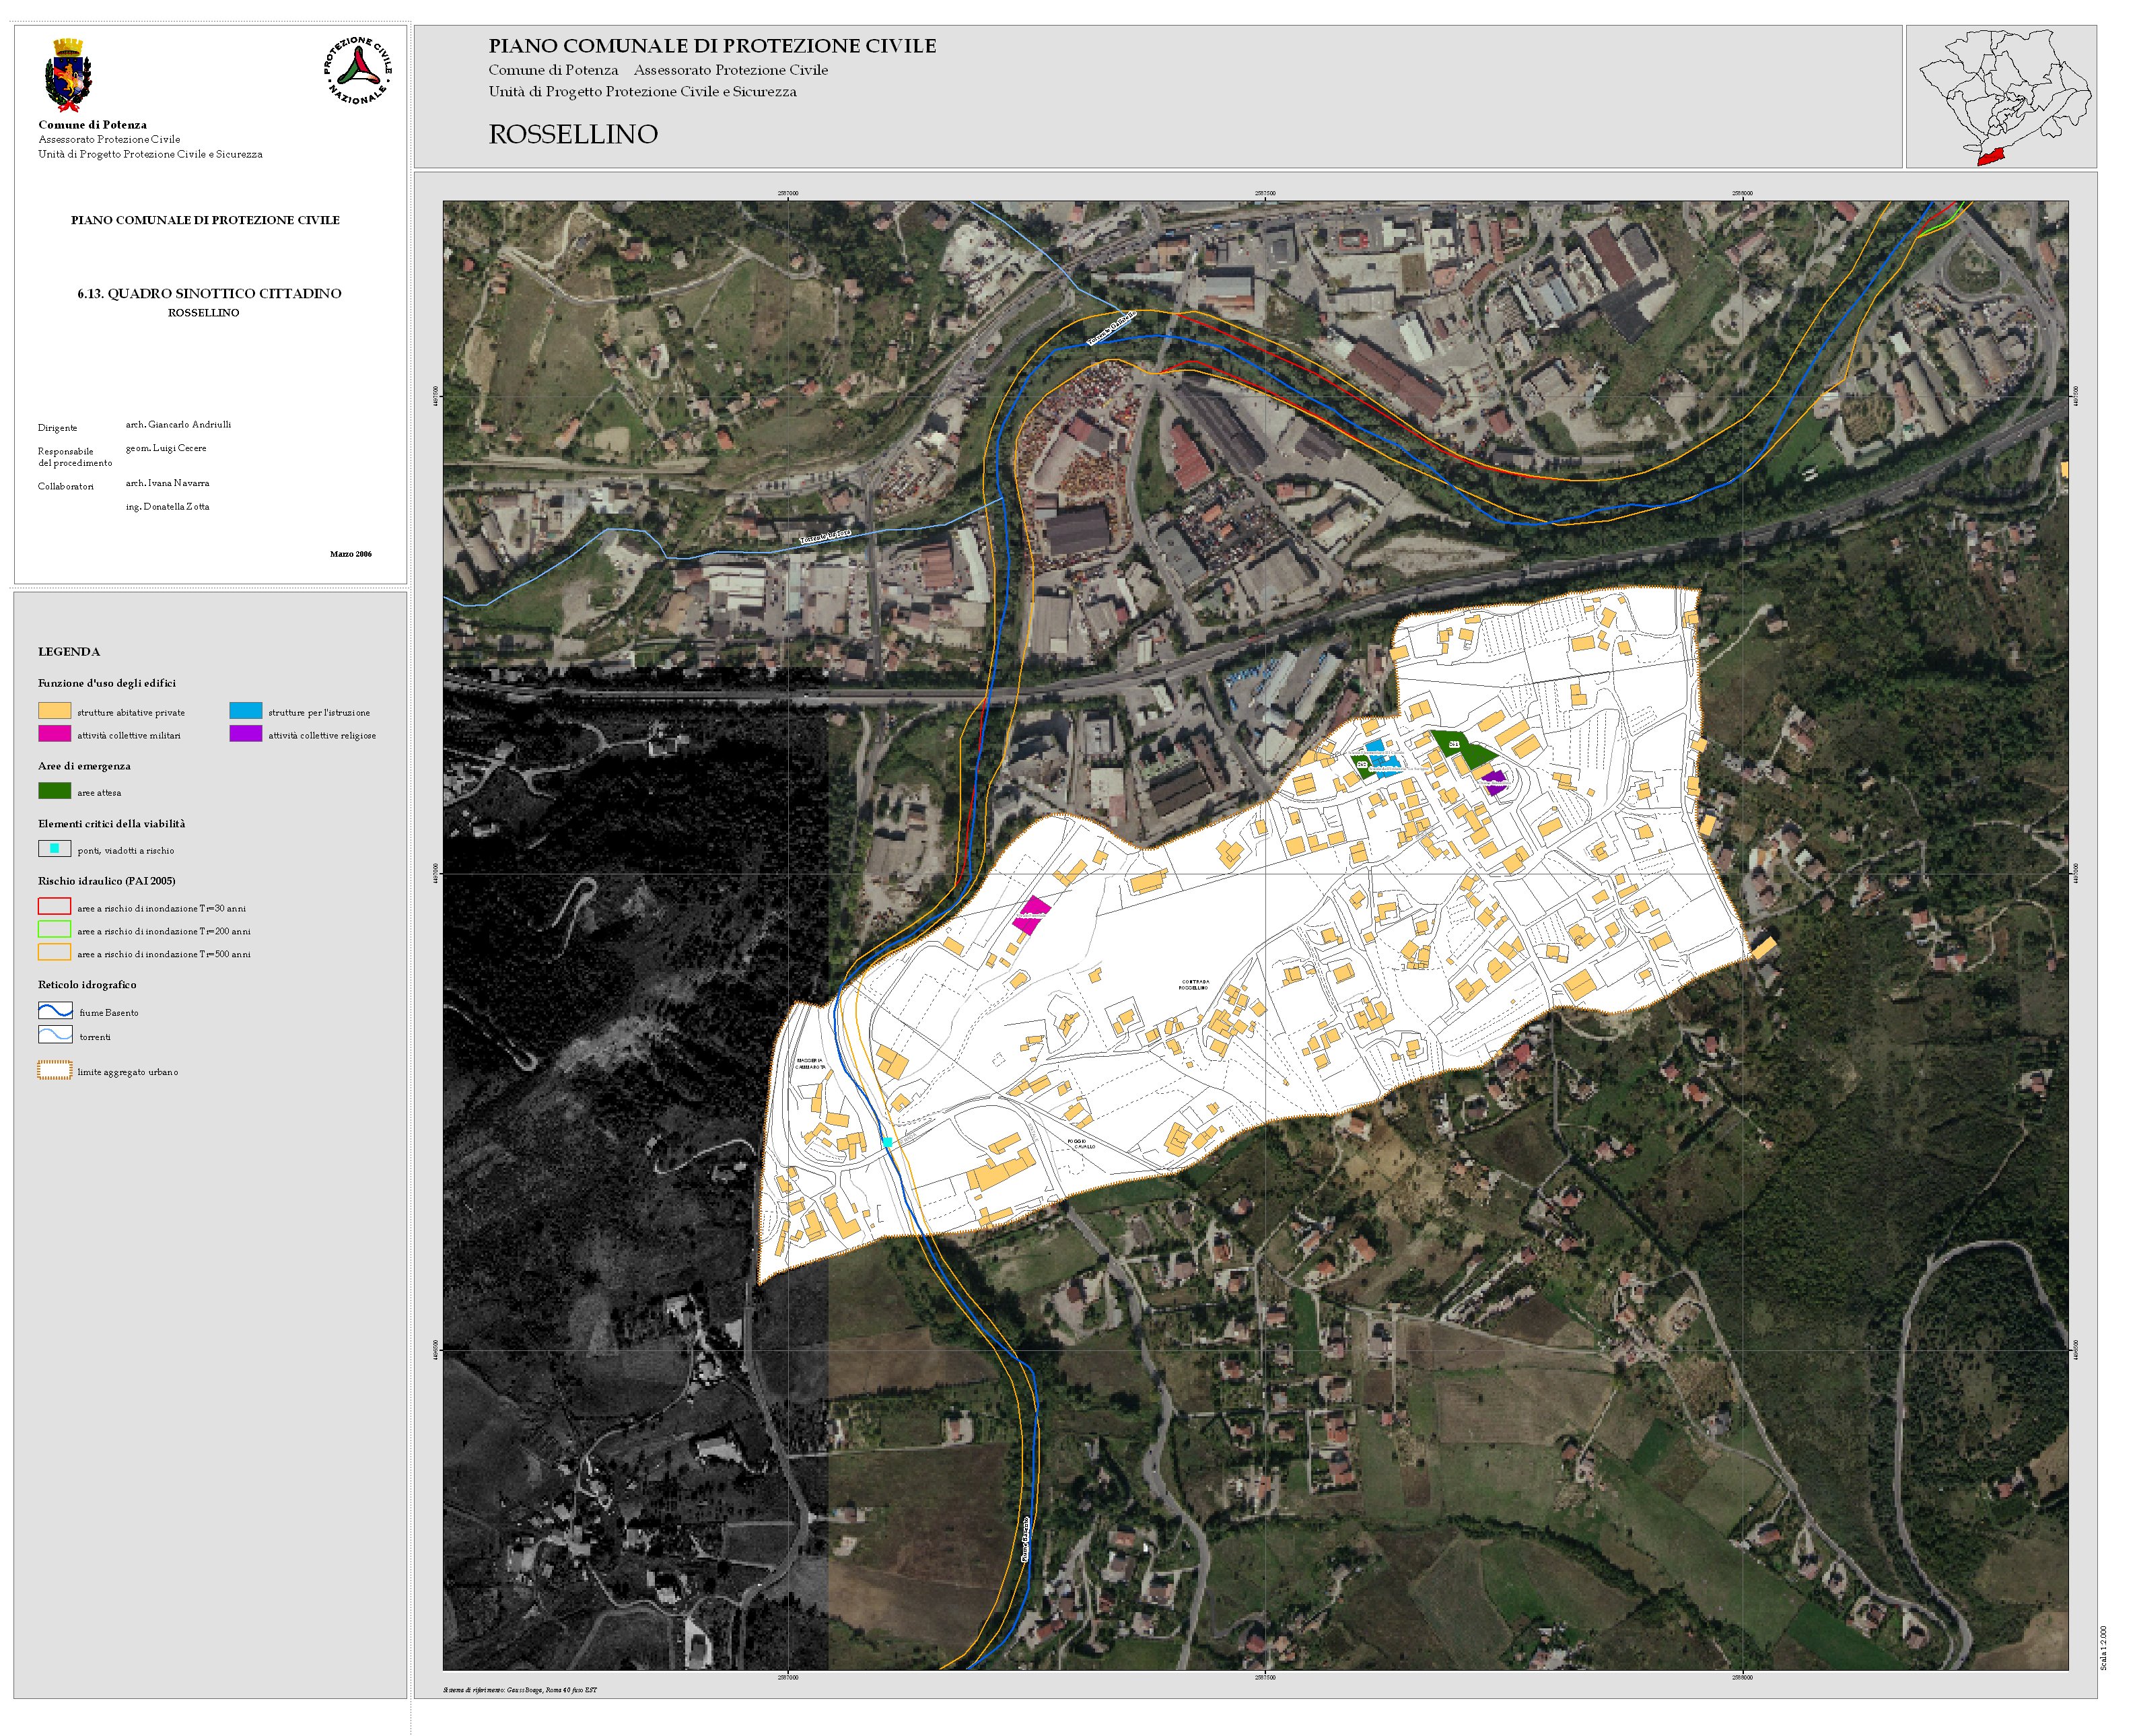Viewport: 2137px width, 1736px height.
Task: Click the fiume Basento legend symbol
Action: click(x=55, y=1011)
